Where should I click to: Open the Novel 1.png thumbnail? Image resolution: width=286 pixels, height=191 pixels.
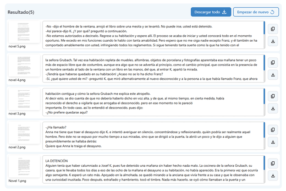coord(24,166)
